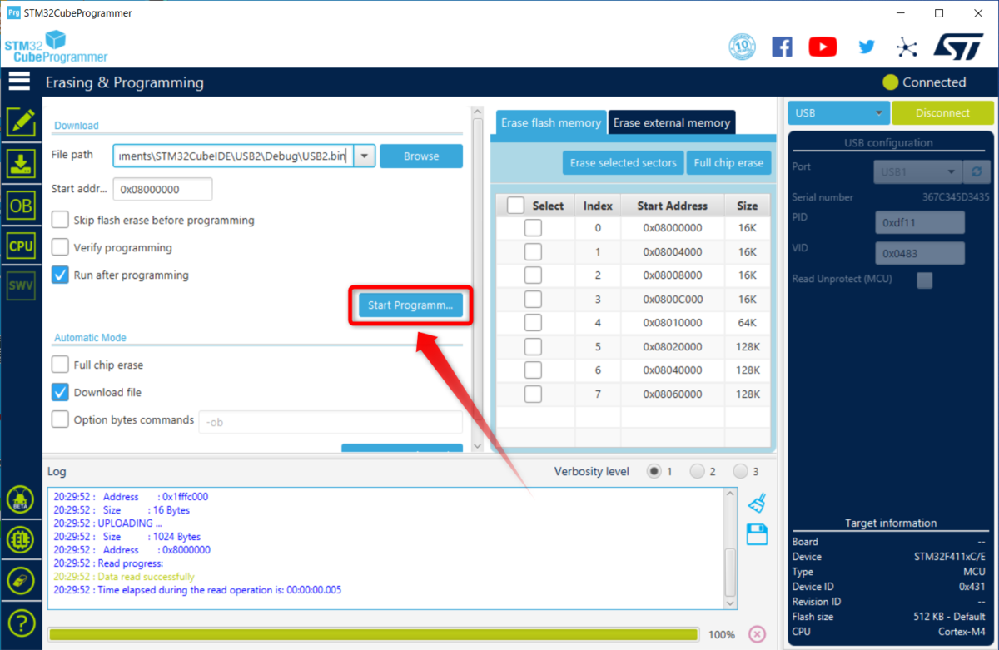999x650 pixels.
Task: Select all sectors header checkbox
Action: pyautogui.click(x=516, y=206)
